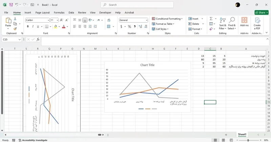The image size is (271, 142).
Task: Open the Font Color dropdown arrow
Action: [x=67, y=27]
